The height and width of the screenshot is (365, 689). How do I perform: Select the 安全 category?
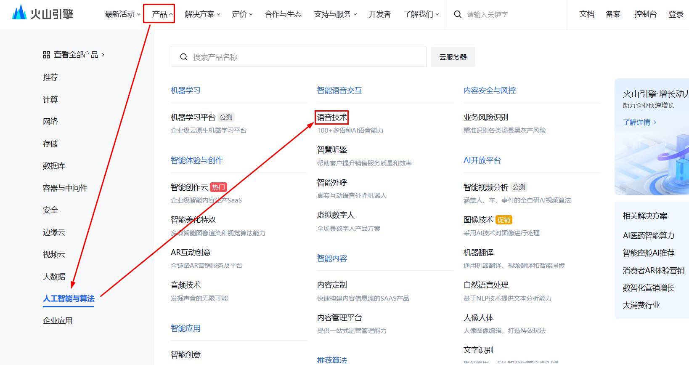(50, 210)
